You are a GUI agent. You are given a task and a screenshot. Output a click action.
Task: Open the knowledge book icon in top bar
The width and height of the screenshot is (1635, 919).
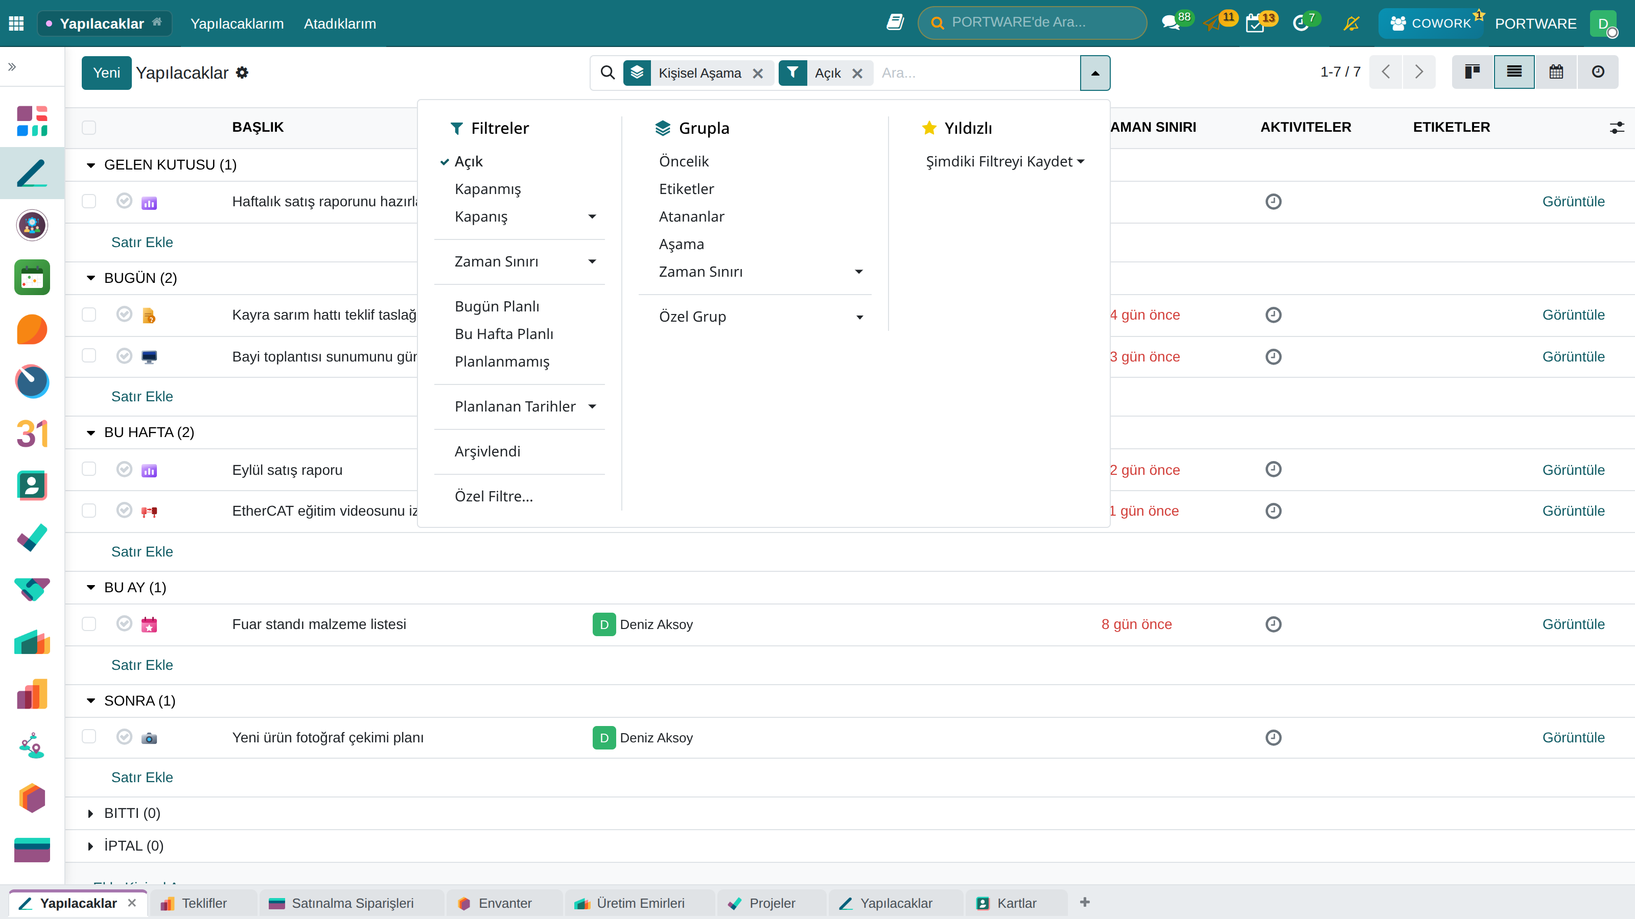895,23
